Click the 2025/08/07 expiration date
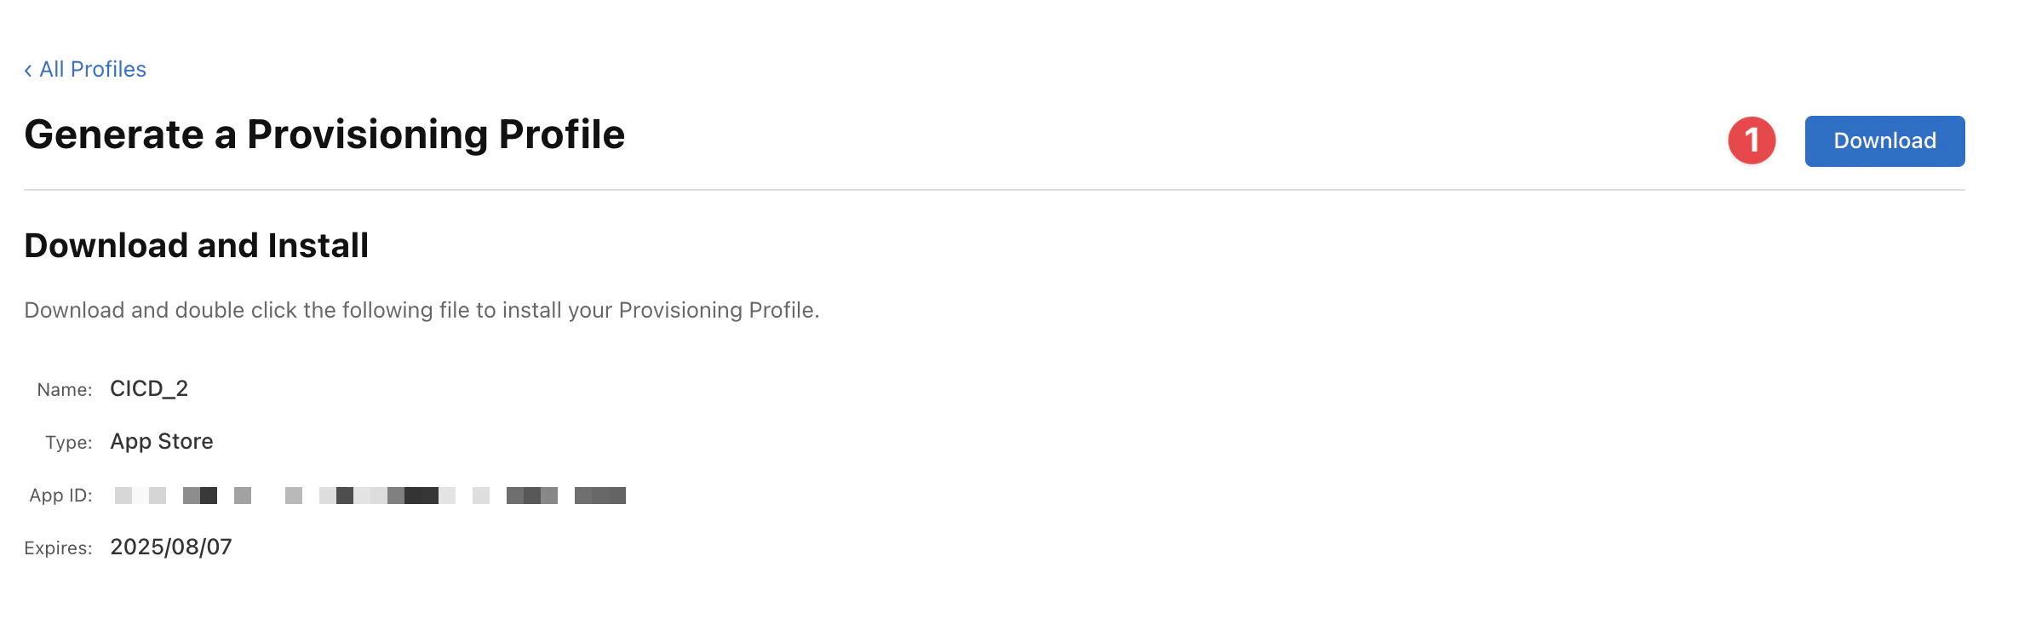 coord(171,547)
